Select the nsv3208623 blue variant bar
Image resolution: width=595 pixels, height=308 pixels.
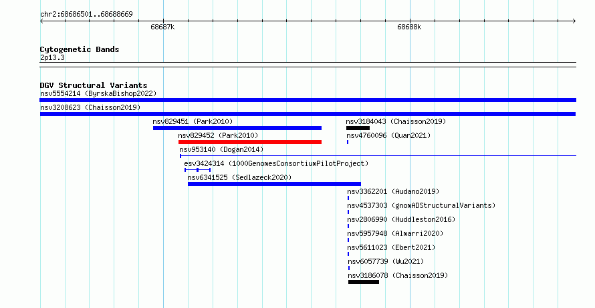pyautogui.click(x=308, y=114)
